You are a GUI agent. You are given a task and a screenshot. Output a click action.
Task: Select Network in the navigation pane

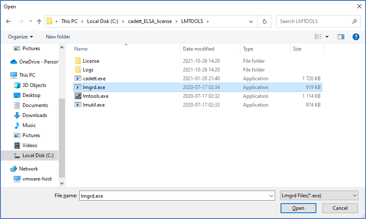(x=24, y=169)
